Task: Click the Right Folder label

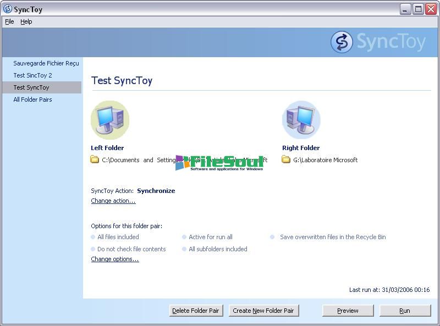Action: [x=301, y=148]
